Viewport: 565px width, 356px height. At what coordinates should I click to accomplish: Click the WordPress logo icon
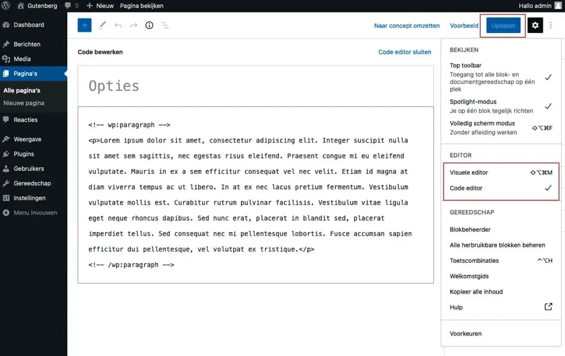(6, 5)
